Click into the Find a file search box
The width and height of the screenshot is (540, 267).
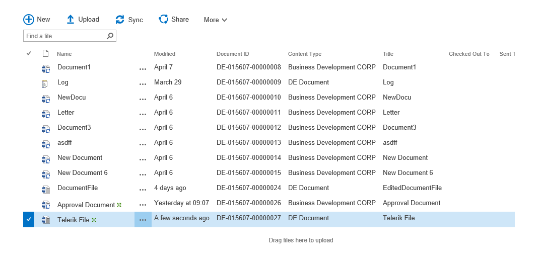click(x=64, y=36)
